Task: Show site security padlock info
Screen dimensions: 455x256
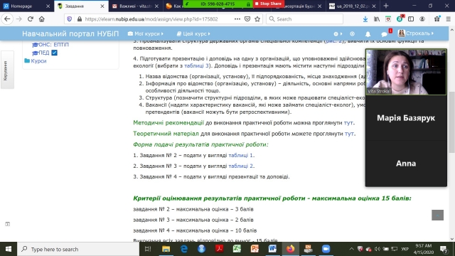Action: point(80,19)
